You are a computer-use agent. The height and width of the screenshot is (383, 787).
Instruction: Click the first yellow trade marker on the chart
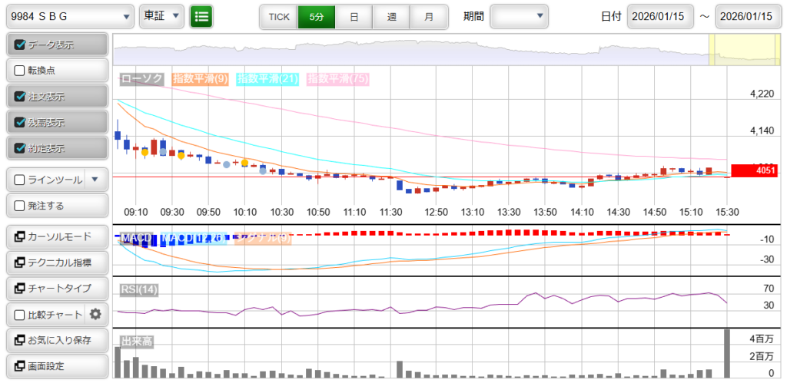pyautogui.click(x=144, y=153)
